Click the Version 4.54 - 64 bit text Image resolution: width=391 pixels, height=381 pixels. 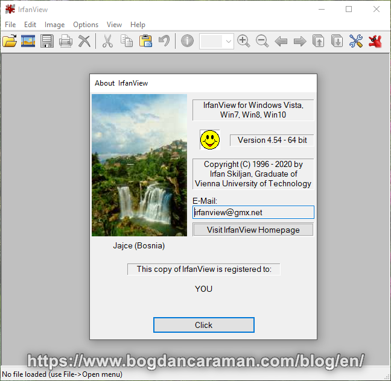pos(272,140)
